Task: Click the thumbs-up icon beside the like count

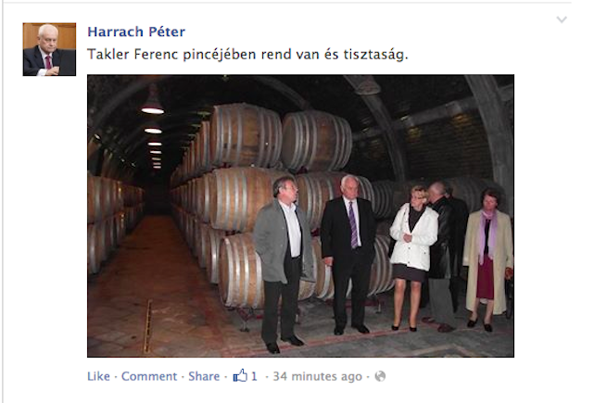Action: (240, 376)
